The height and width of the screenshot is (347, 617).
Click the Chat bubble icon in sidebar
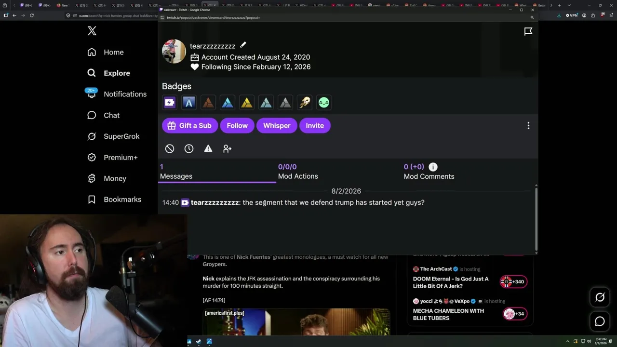[92, 115]
